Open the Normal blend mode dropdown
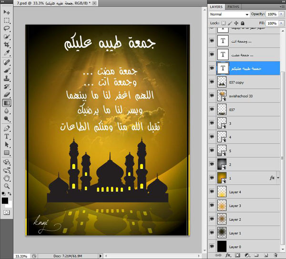The image size is (286, 259). [x=228, y=15]
